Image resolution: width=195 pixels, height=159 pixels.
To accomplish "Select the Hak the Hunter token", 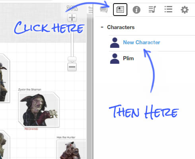I will click(x=72, y=149).
